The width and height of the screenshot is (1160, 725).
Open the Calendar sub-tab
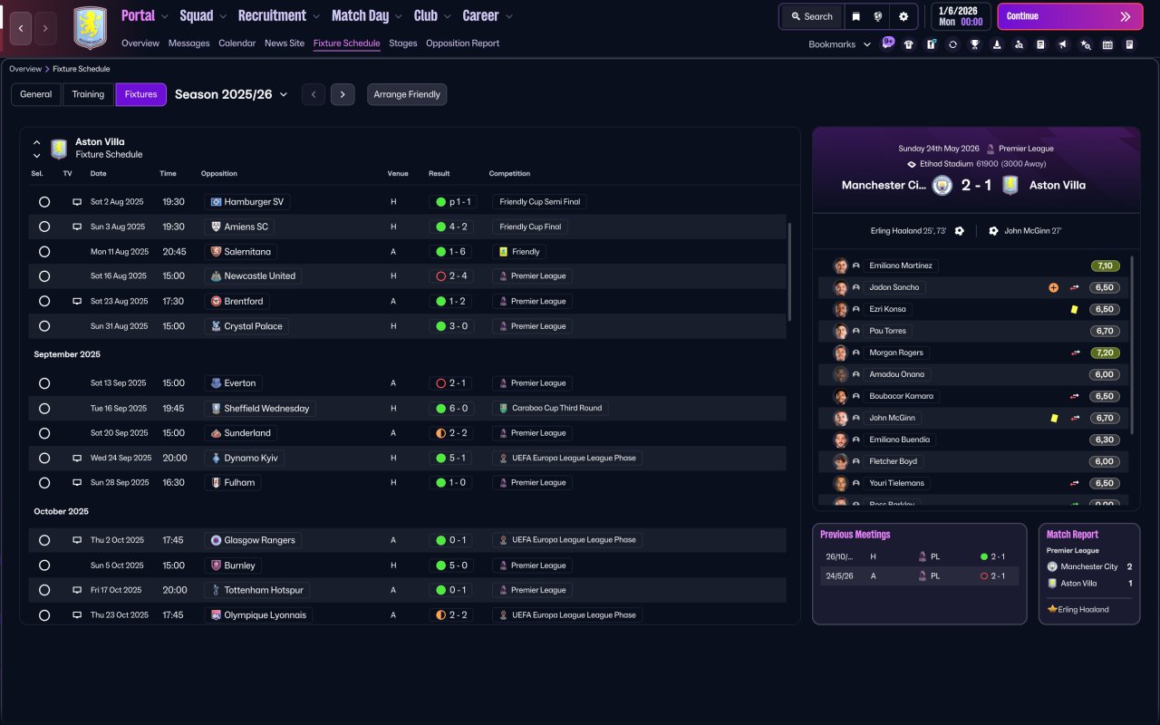click(x=237, y=43)
